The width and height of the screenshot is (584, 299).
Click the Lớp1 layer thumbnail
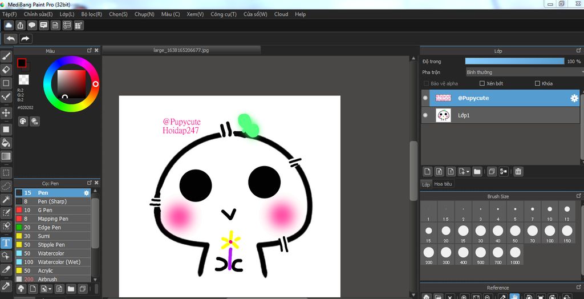coord(443,116)
